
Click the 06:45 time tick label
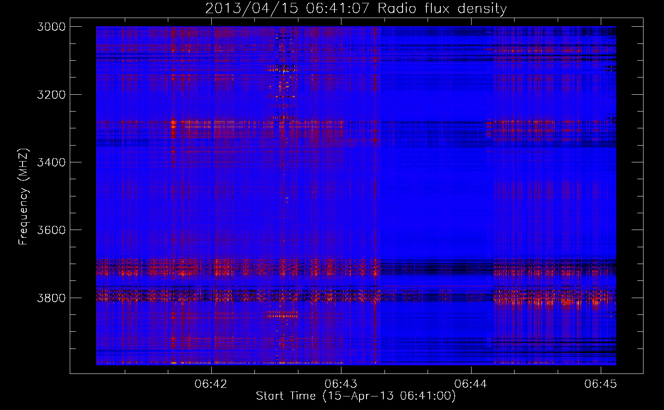tap(601, 384)
